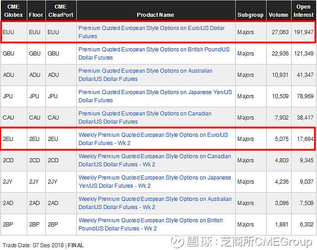Open Japanese Yen/US Dollar Futures options link
The height and width of the screenshot is (250, 317).
(155, 96)
